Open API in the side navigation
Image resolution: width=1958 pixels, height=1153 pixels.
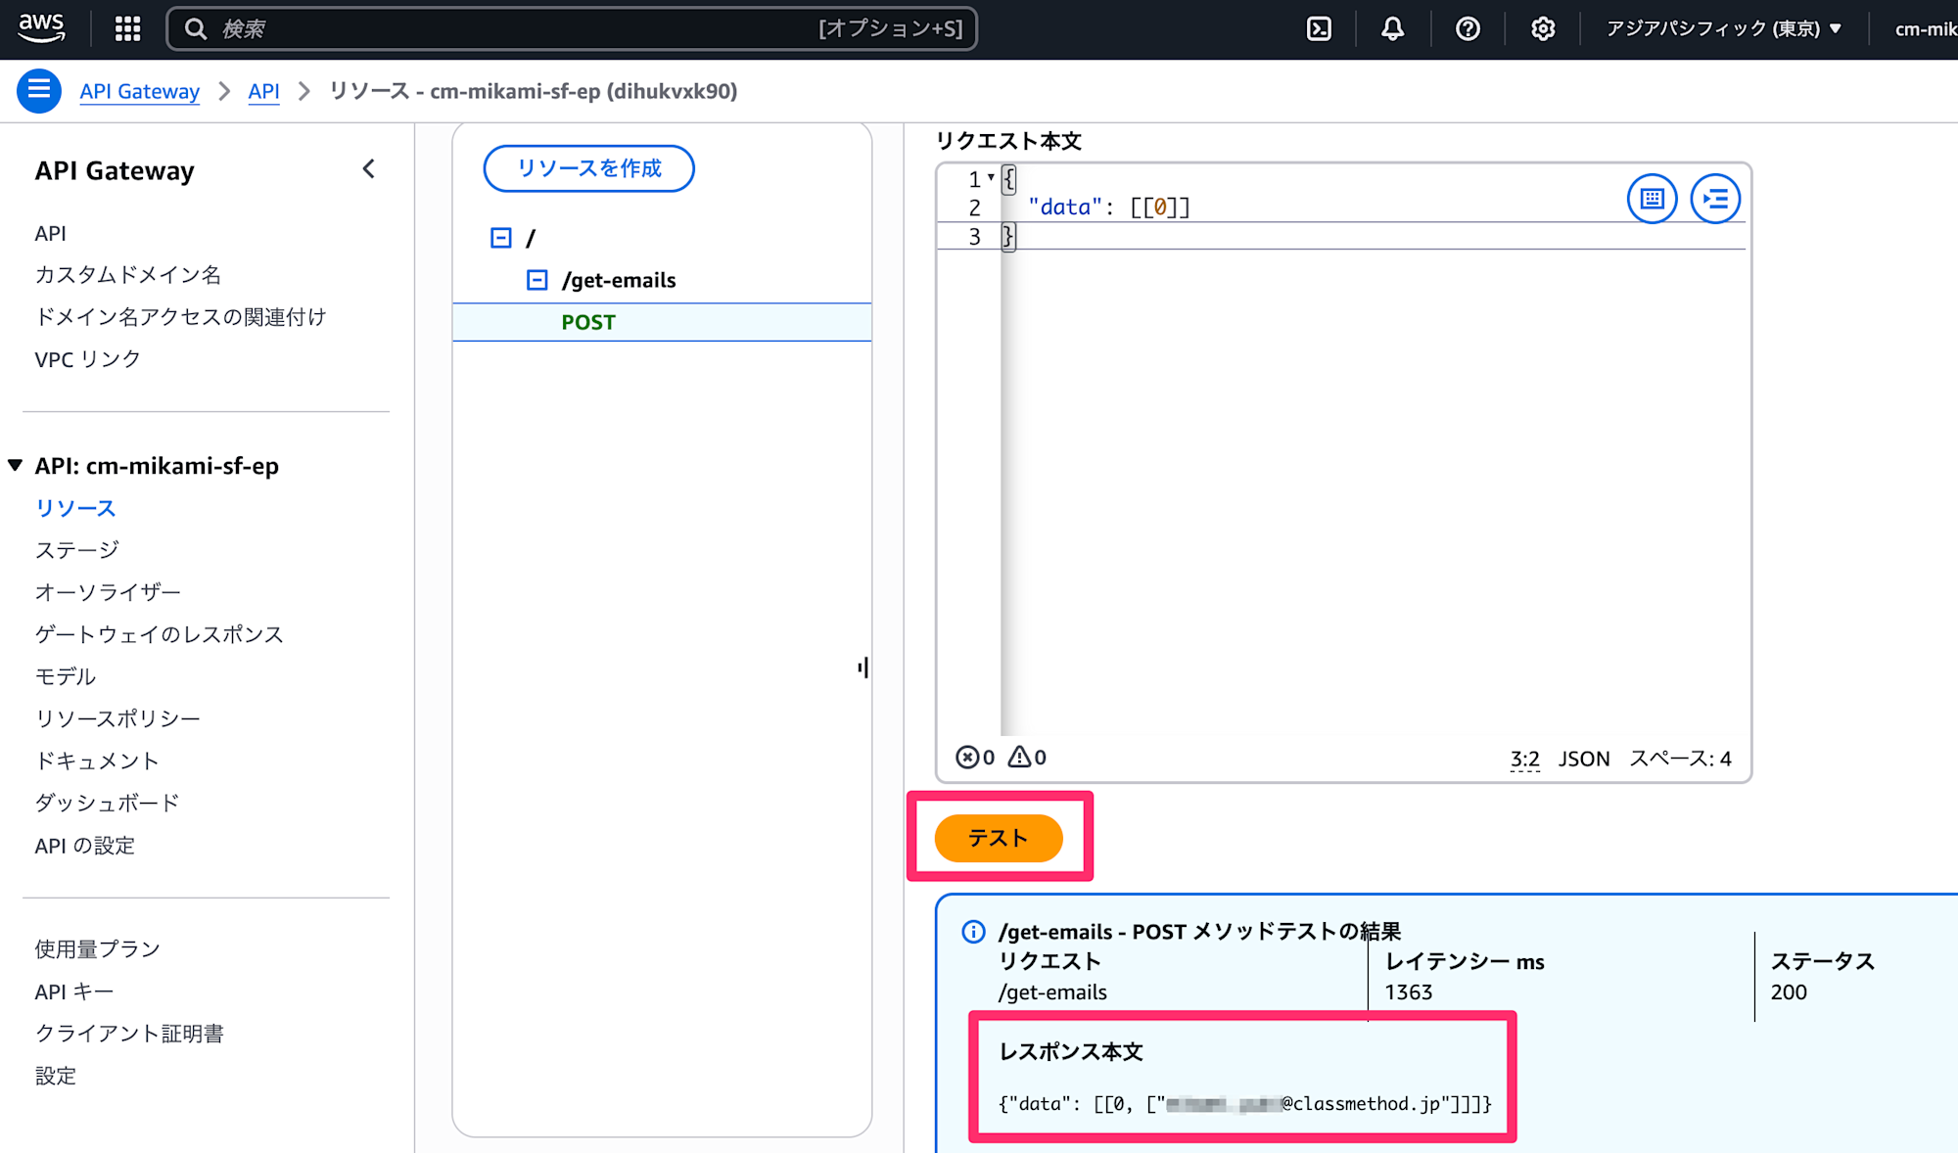point(51,233)
